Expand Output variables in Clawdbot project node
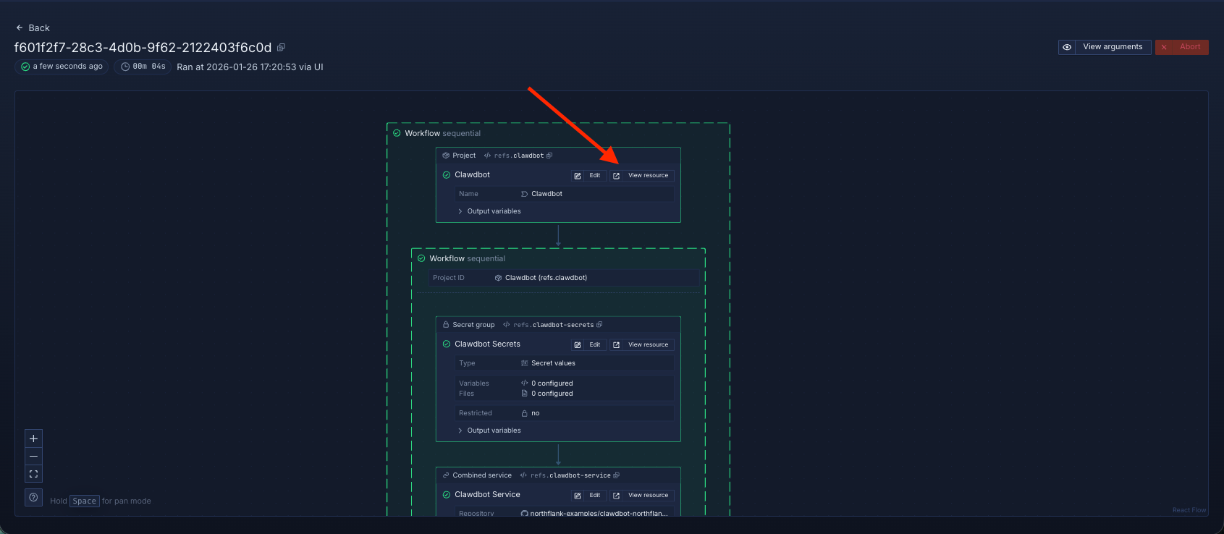The image size is (1224, 534). pyautogui.click(x=493, y=211)
